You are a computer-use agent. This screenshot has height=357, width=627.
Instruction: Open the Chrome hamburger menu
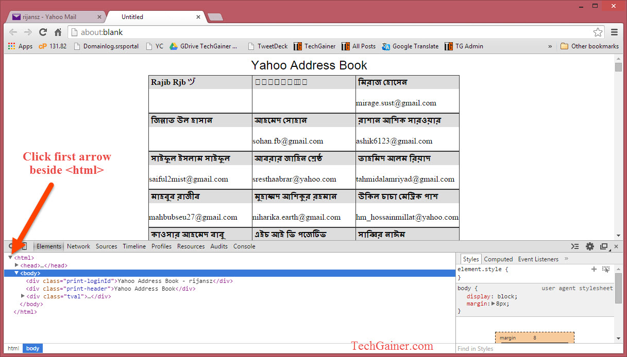pos(615,32)
